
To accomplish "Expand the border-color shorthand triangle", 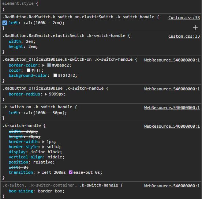I will (x=44, y=65).
